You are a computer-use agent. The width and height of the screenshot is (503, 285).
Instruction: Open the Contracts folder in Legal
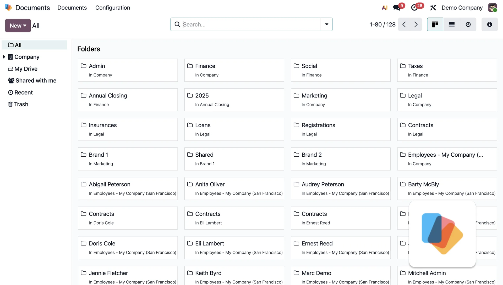click(x=447, y=129)
